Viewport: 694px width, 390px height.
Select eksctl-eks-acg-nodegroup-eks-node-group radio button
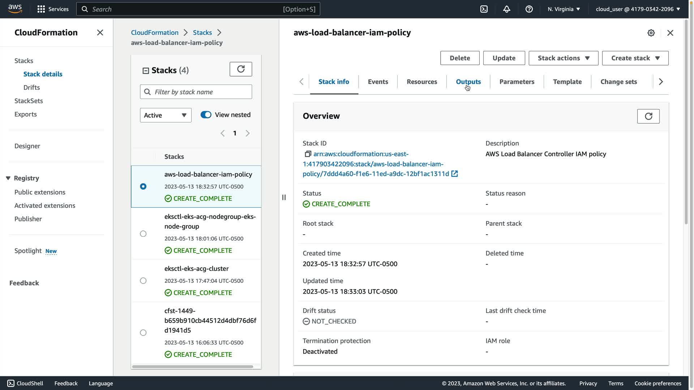tap(143, 234)
